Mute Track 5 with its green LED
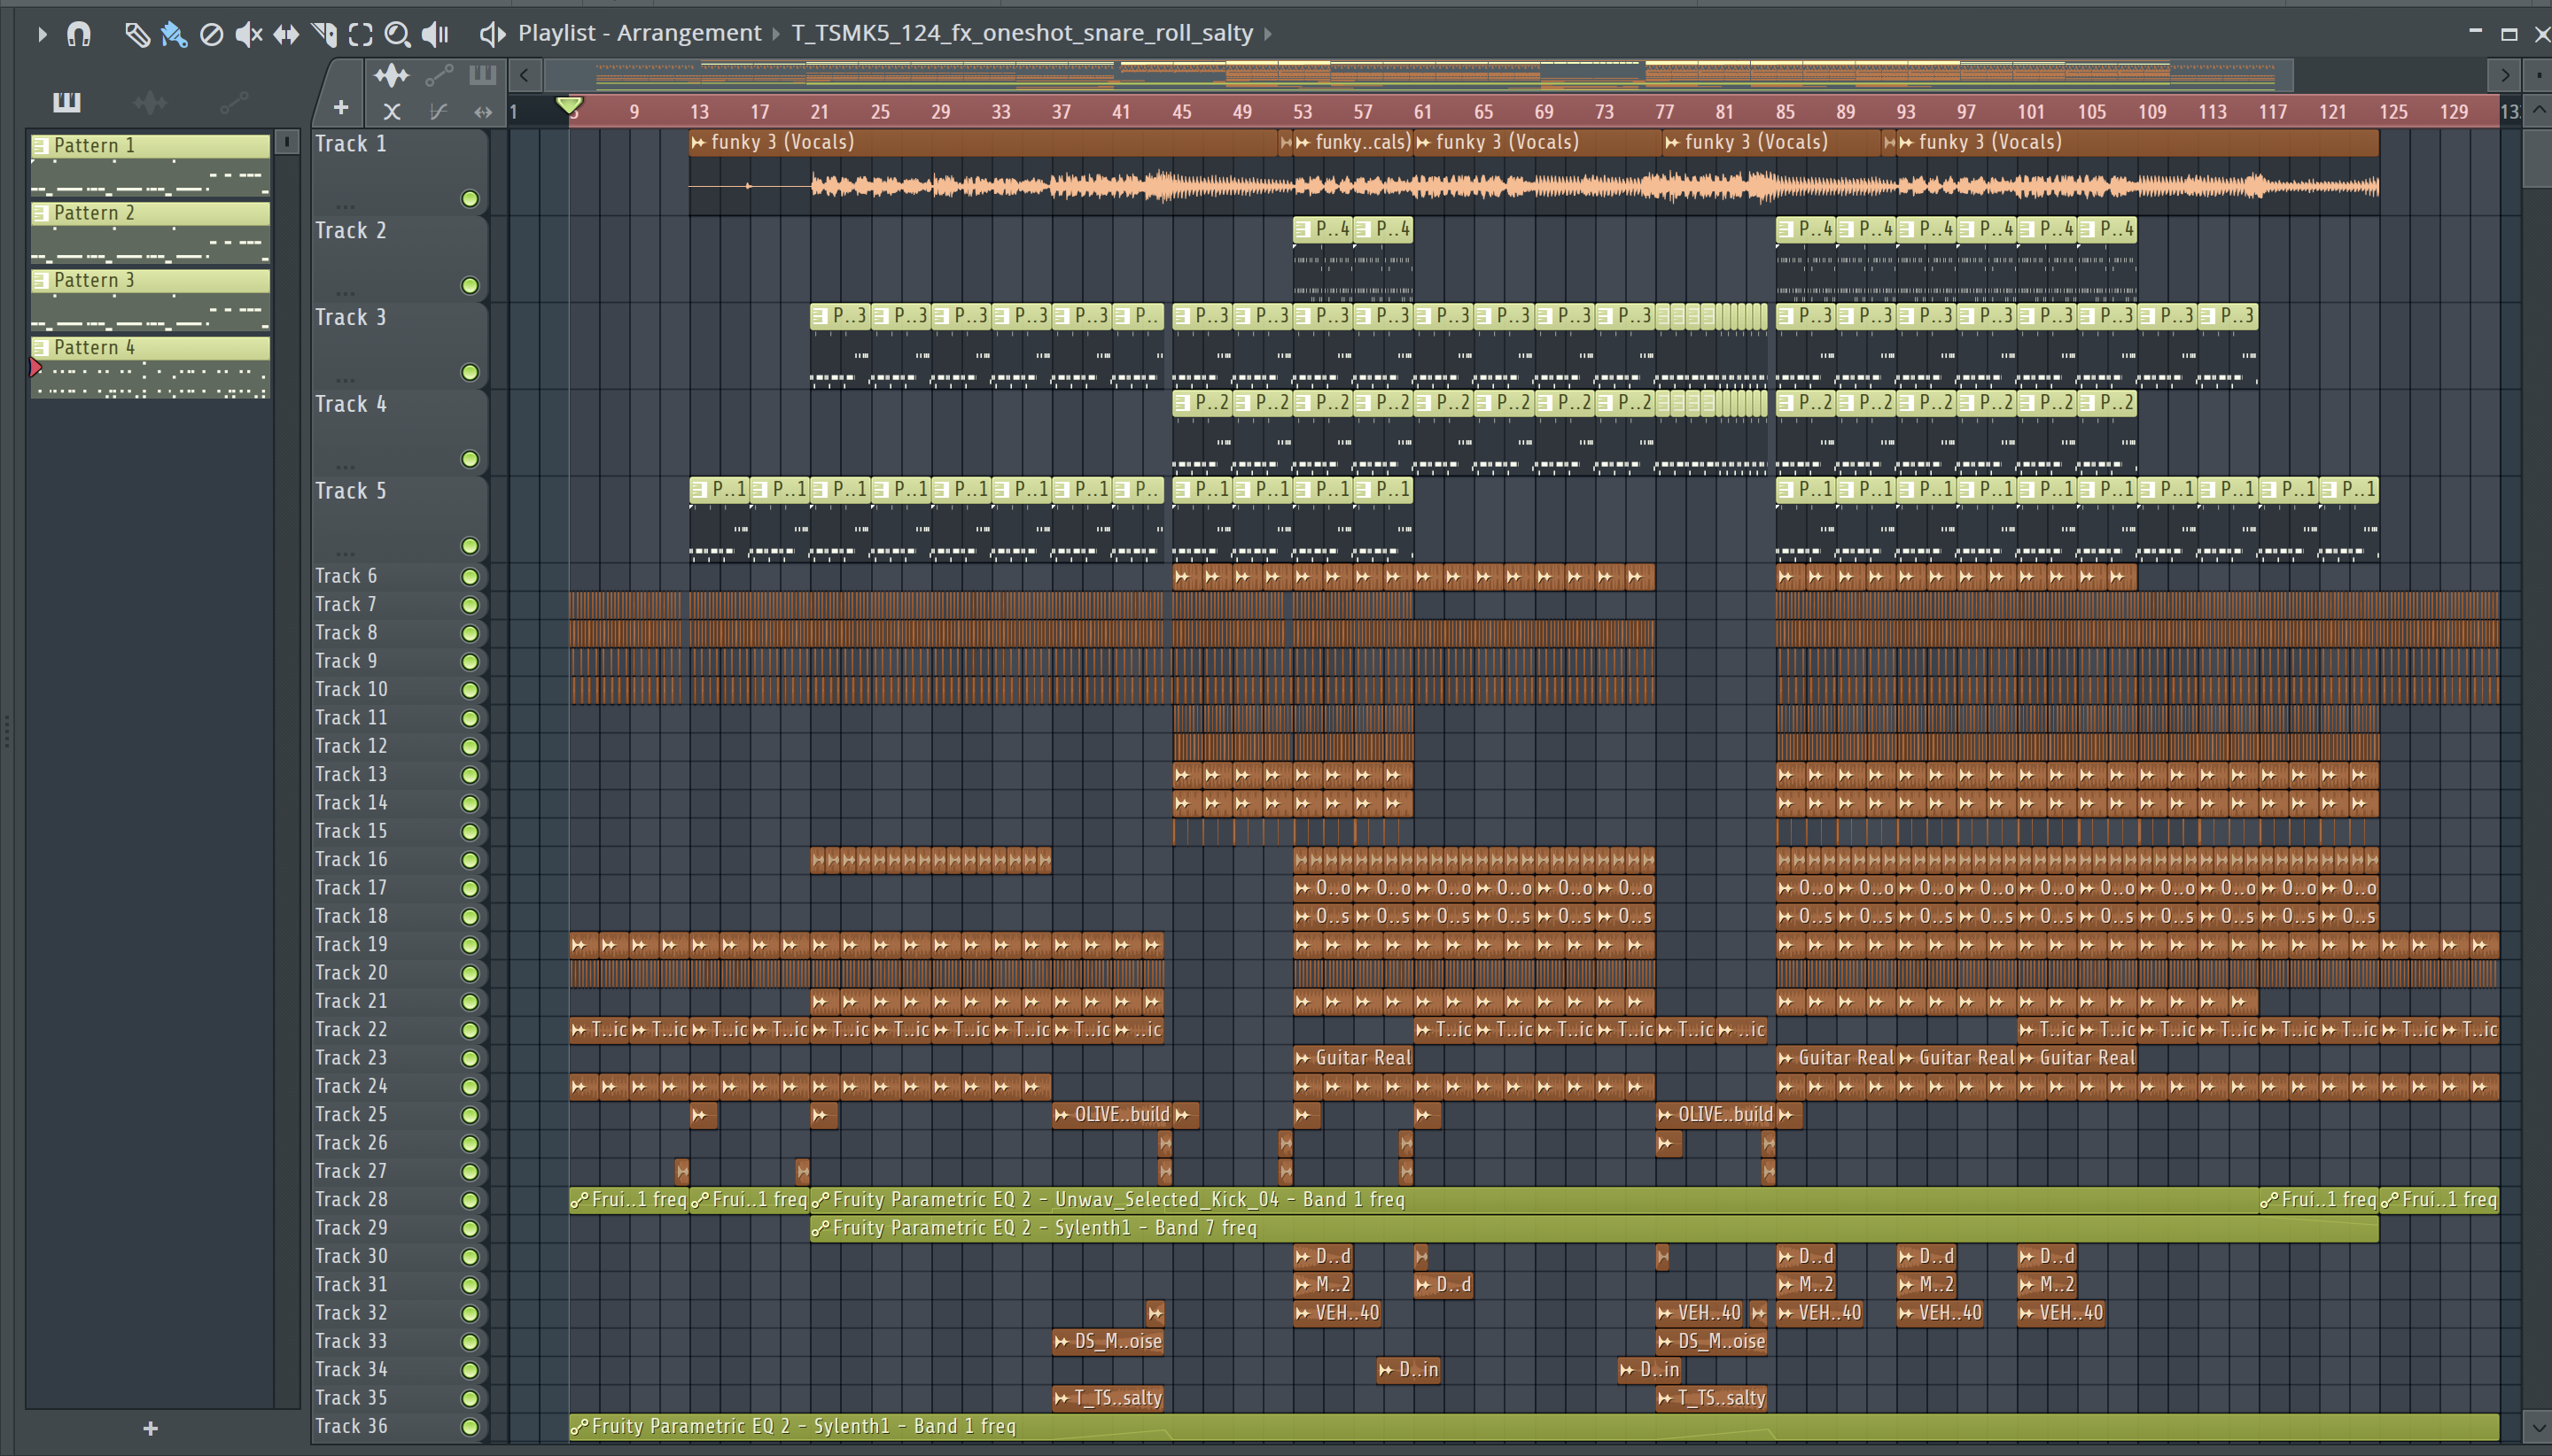Screen dimensions: 2552x1456 (x=469, y=546)
